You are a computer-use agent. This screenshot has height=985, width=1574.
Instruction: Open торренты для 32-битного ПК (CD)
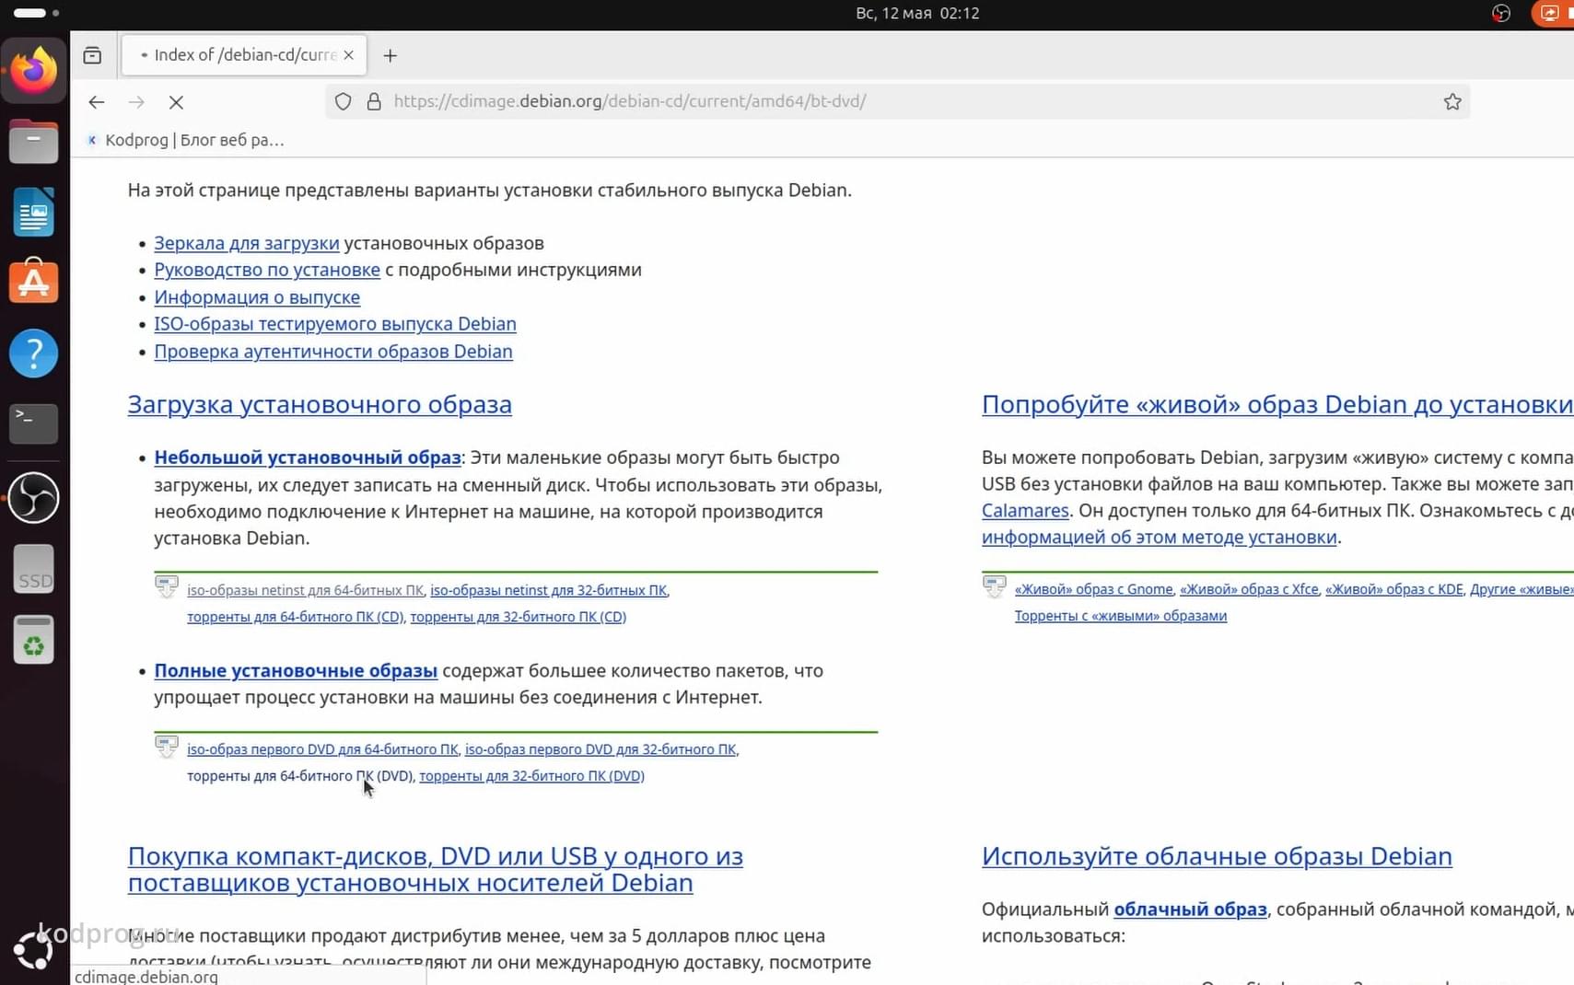tap(519, 617)
